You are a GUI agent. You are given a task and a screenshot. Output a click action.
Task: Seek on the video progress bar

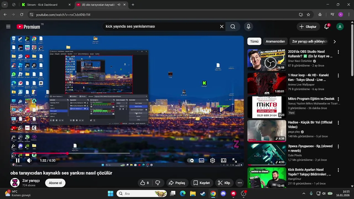(127, 153)
